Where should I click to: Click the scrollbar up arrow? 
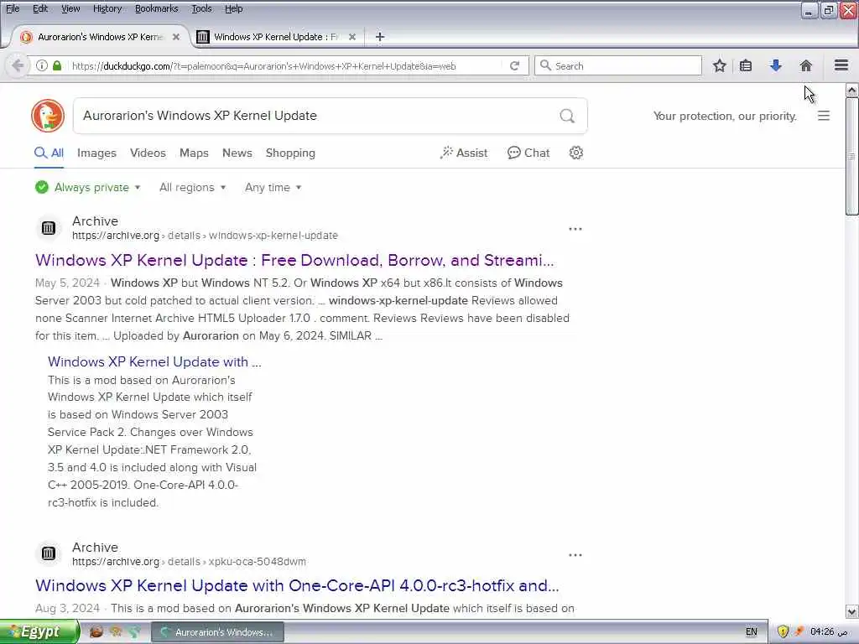851,91
